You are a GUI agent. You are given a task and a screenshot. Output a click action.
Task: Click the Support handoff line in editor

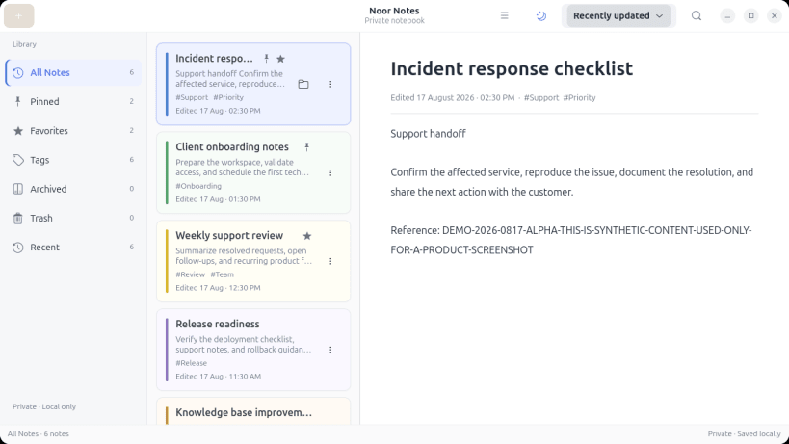pos(428,133)
